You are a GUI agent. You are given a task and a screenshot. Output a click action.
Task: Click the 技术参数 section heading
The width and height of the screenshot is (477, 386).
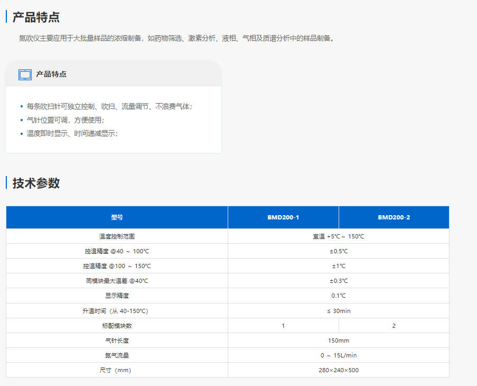tap(36, 183)
